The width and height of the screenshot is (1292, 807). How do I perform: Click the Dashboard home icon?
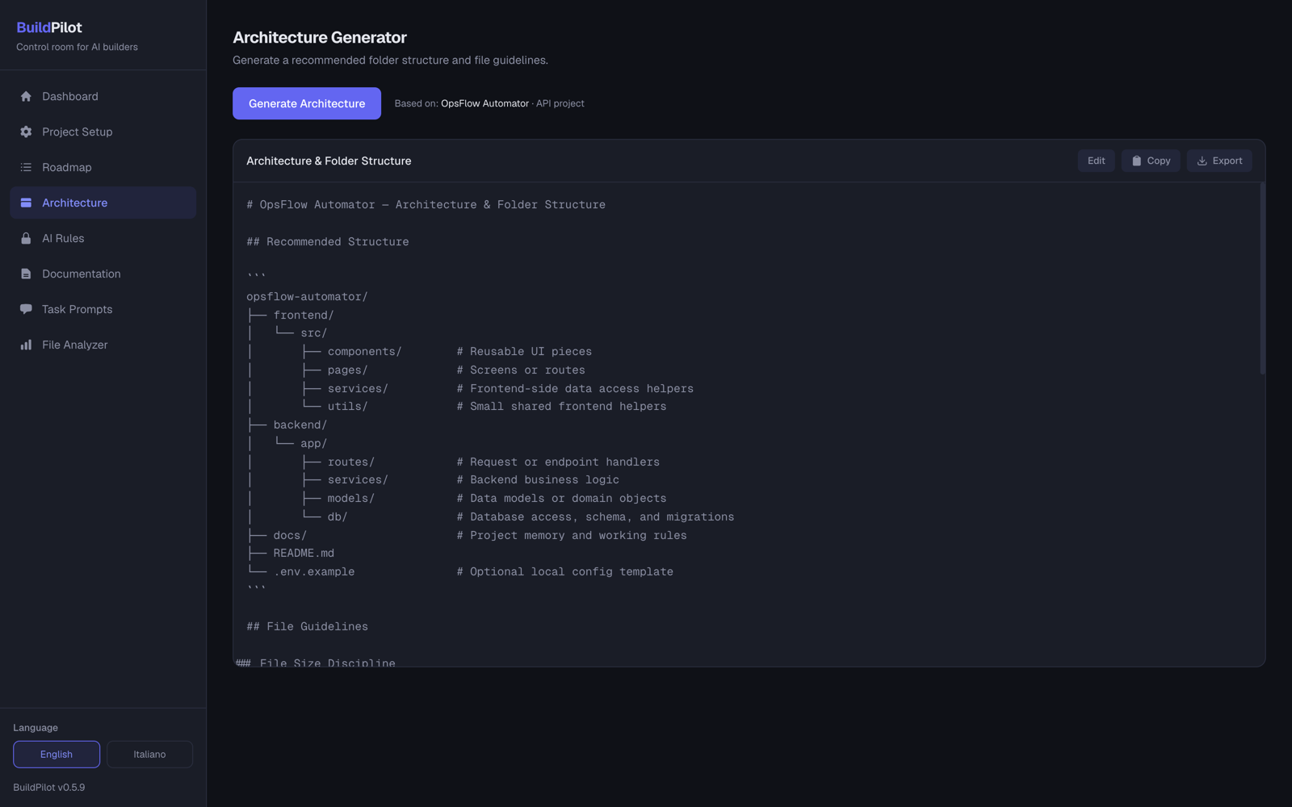tap(26, 96)
